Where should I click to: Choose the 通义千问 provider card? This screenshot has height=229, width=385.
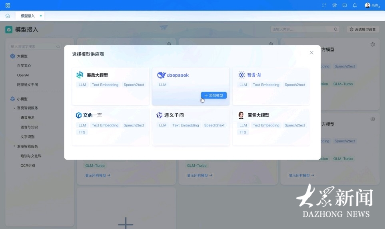pyautogui.click(x=191, y=127)
